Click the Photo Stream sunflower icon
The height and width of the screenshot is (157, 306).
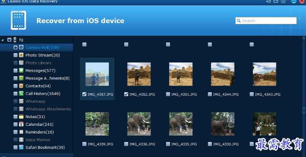[x=21, y=55]
